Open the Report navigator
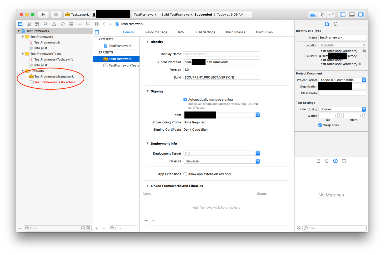 (x=88, y=24)
